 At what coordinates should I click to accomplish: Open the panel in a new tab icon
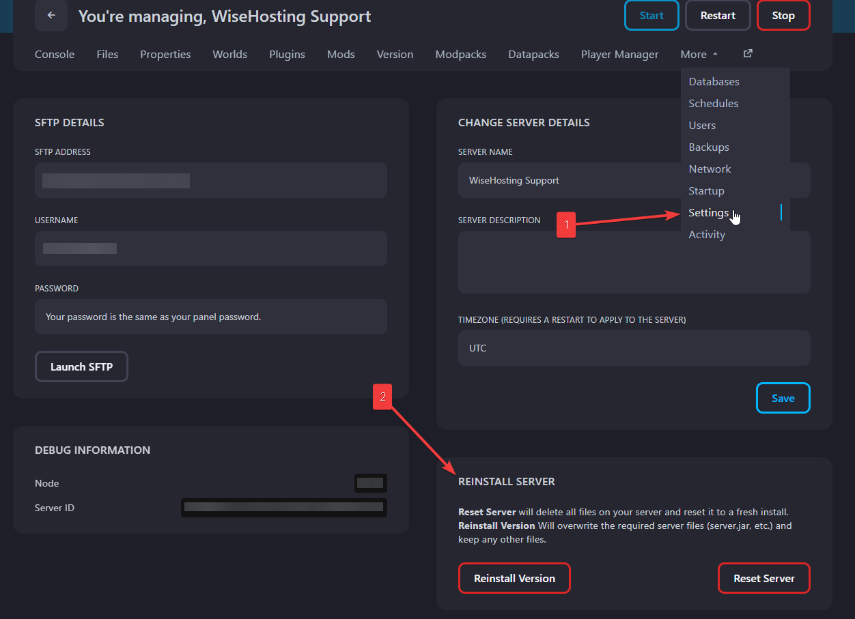point(747,53)
